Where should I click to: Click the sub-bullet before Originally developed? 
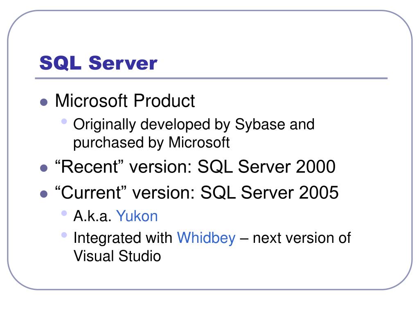(x=64, y=121)
